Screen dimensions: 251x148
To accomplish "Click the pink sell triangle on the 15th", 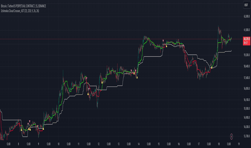I will coord(163,41).
